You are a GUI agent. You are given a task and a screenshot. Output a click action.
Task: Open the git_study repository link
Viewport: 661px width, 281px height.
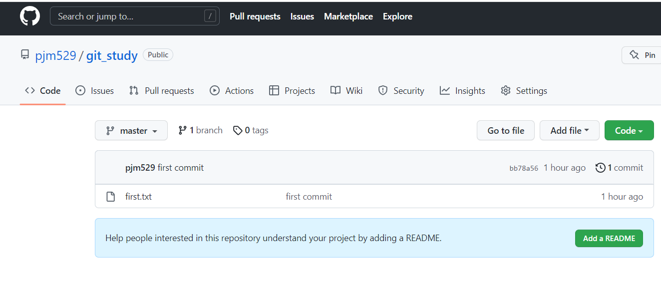click(x=112, y=55)
